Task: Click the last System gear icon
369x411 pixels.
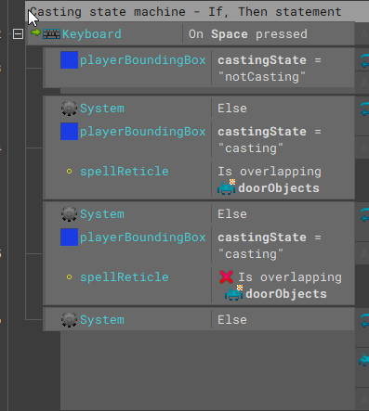Action: (69, 320)
